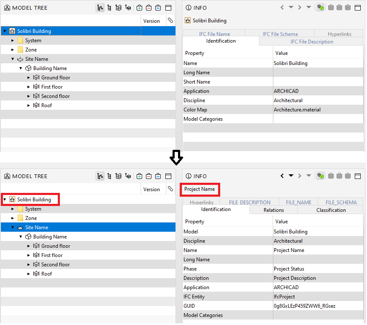Image resolution: width=367 pixels, height=325 pixels.
Task: Select containment hierarchy icon in lower Model Tree toolbar
Action: coord(100,176)
